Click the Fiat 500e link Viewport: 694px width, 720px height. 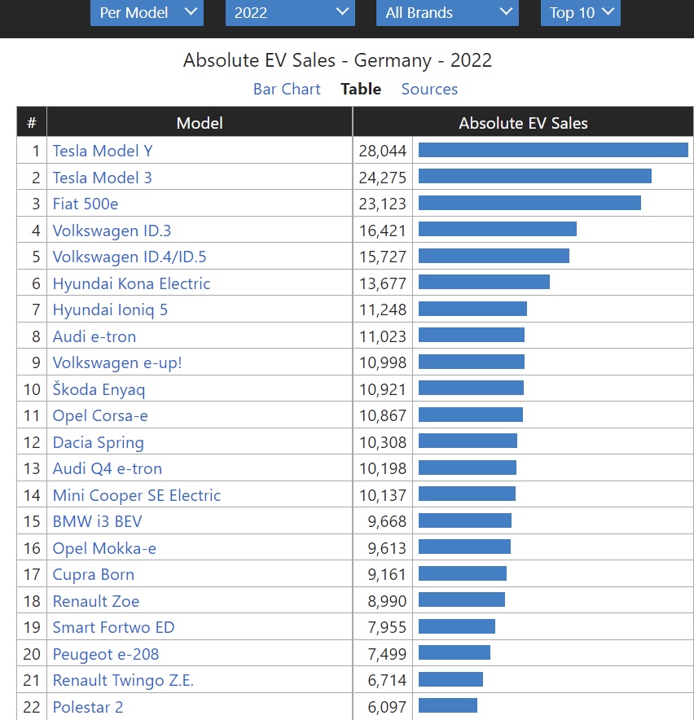pos(86,204)
